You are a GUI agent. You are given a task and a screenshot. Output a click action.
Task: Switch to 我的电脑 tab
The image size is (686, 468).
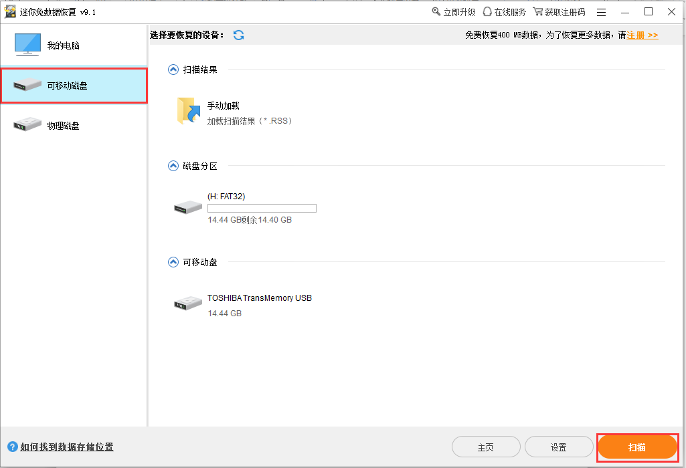coord(74,45)
